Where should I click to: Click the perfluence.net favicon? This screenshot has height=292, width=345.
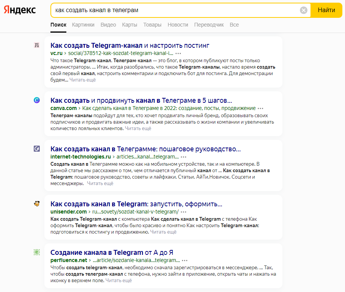pyautogui.click(x=37, y=252)
